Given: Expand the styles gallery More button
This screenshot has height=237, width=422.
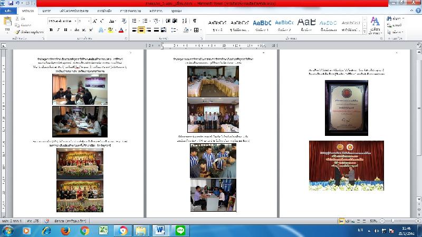Looking at the screenshot, I should click(x=365, y=32).
